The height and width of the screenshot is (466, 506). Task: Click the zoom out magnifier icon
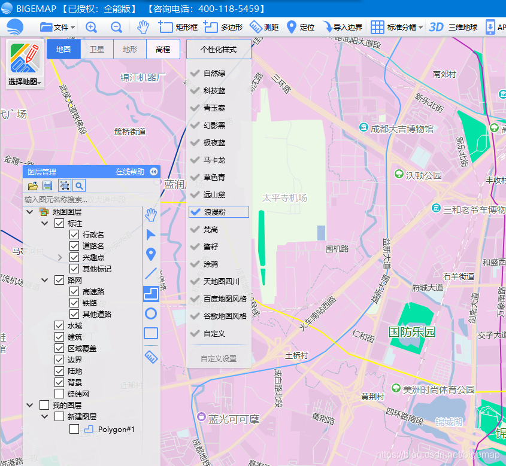116,28
